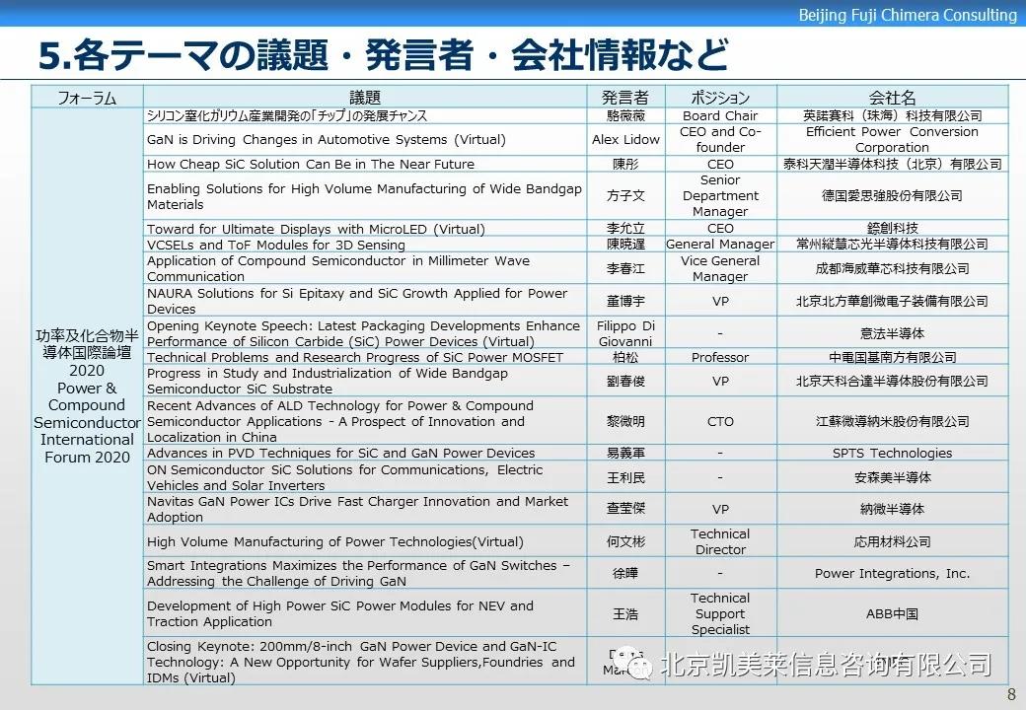Click the 'General Manager' position cell

click(720, 244)
